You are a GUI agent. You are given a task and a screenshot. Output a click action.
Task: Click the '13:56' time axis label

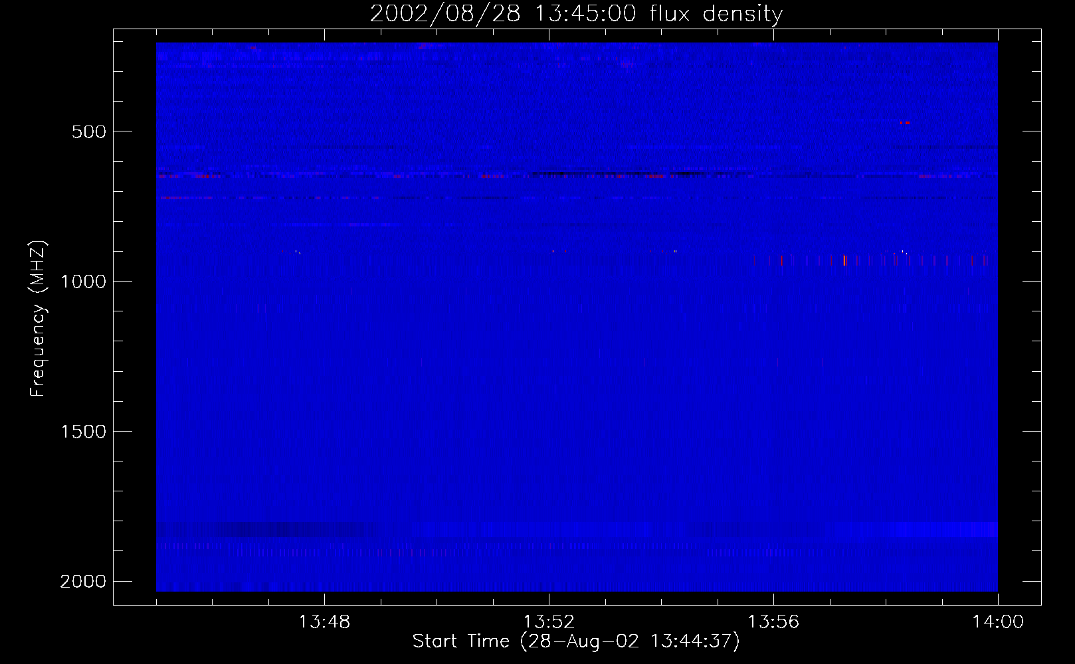pos(773,622)
